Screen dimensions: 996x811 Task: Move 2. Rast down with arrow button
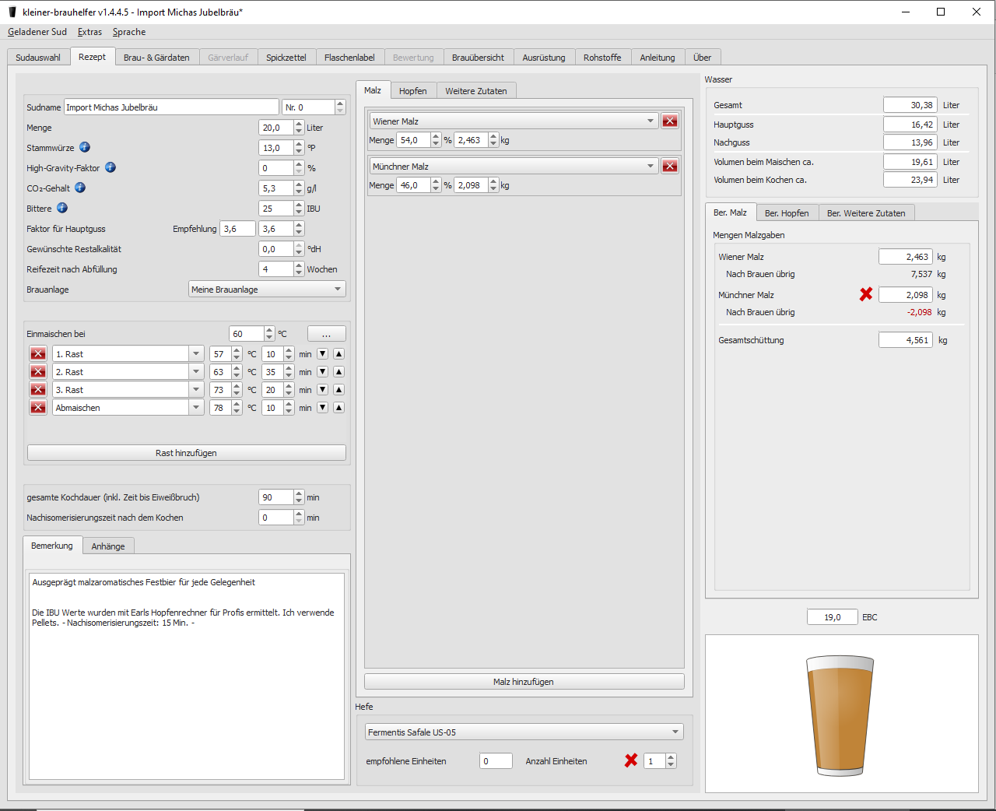[323, 371]
